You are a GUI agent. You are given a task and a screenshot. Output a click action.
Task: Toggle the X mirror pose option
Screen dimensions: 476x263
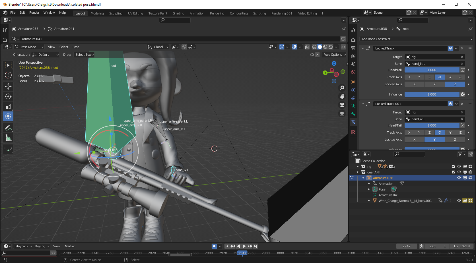[318, 55]
